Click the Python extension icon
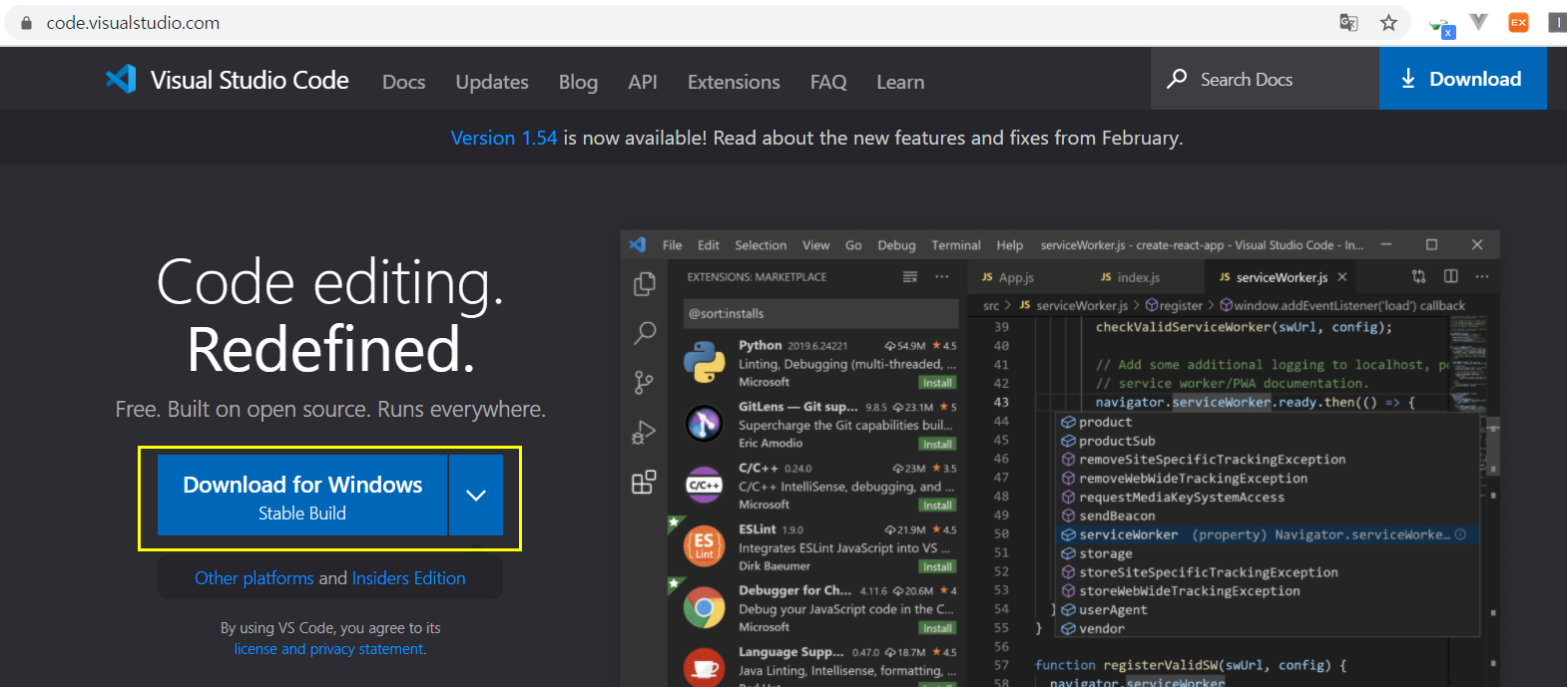 (x=704, y=362)
